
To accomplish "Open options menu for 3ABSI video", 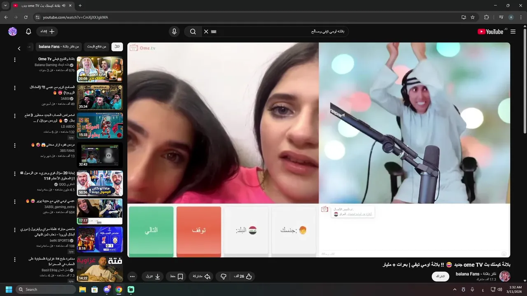I will point(15,88).
